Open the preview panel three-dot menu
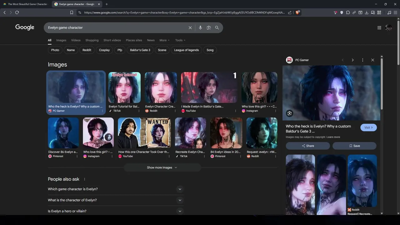Screen dimensions: 400x225 (x=362, y=60)
